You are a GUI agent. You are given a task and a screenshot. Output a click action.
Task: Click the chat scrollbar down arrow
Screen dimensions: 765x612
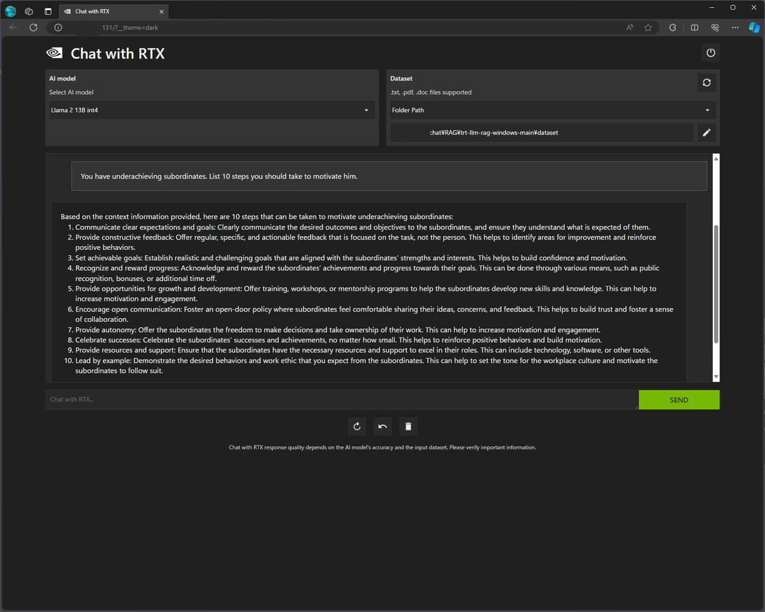click(x=716, y=377)
